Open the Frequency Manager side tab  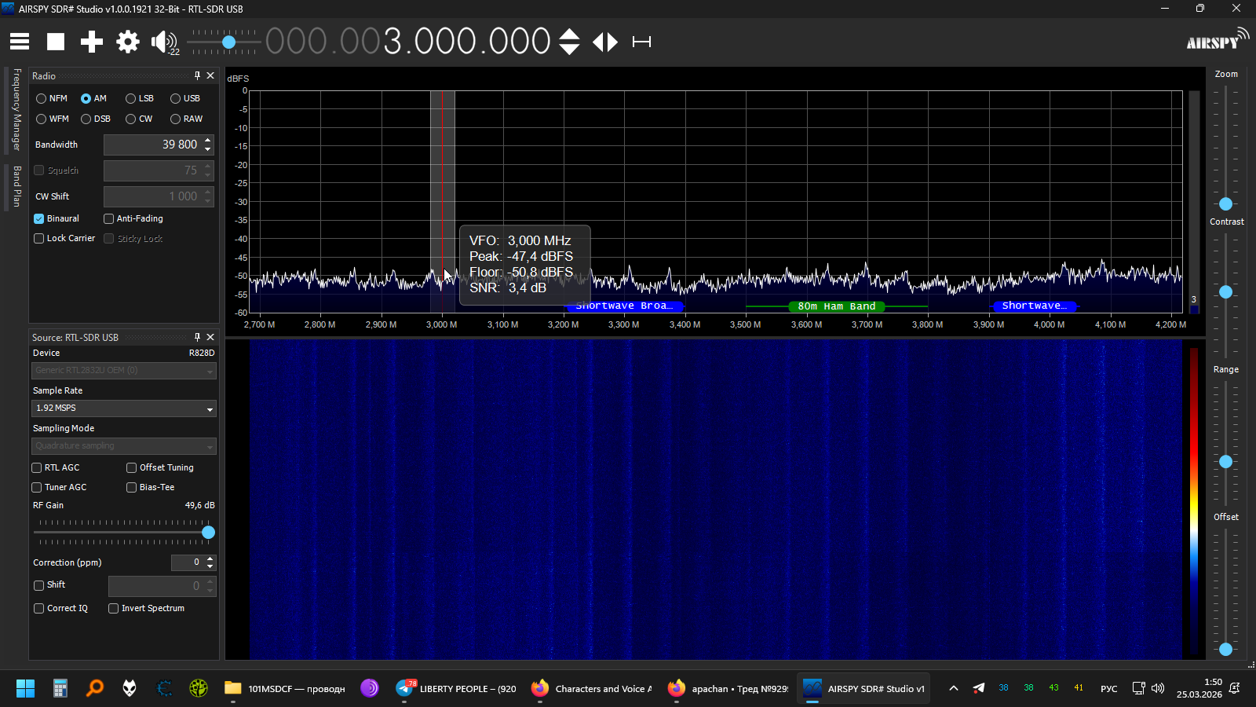(x=16, y=109)
